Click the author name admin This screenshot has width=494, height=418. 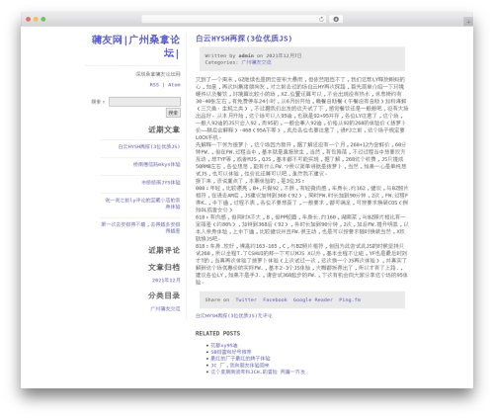[x=246, y=55]
